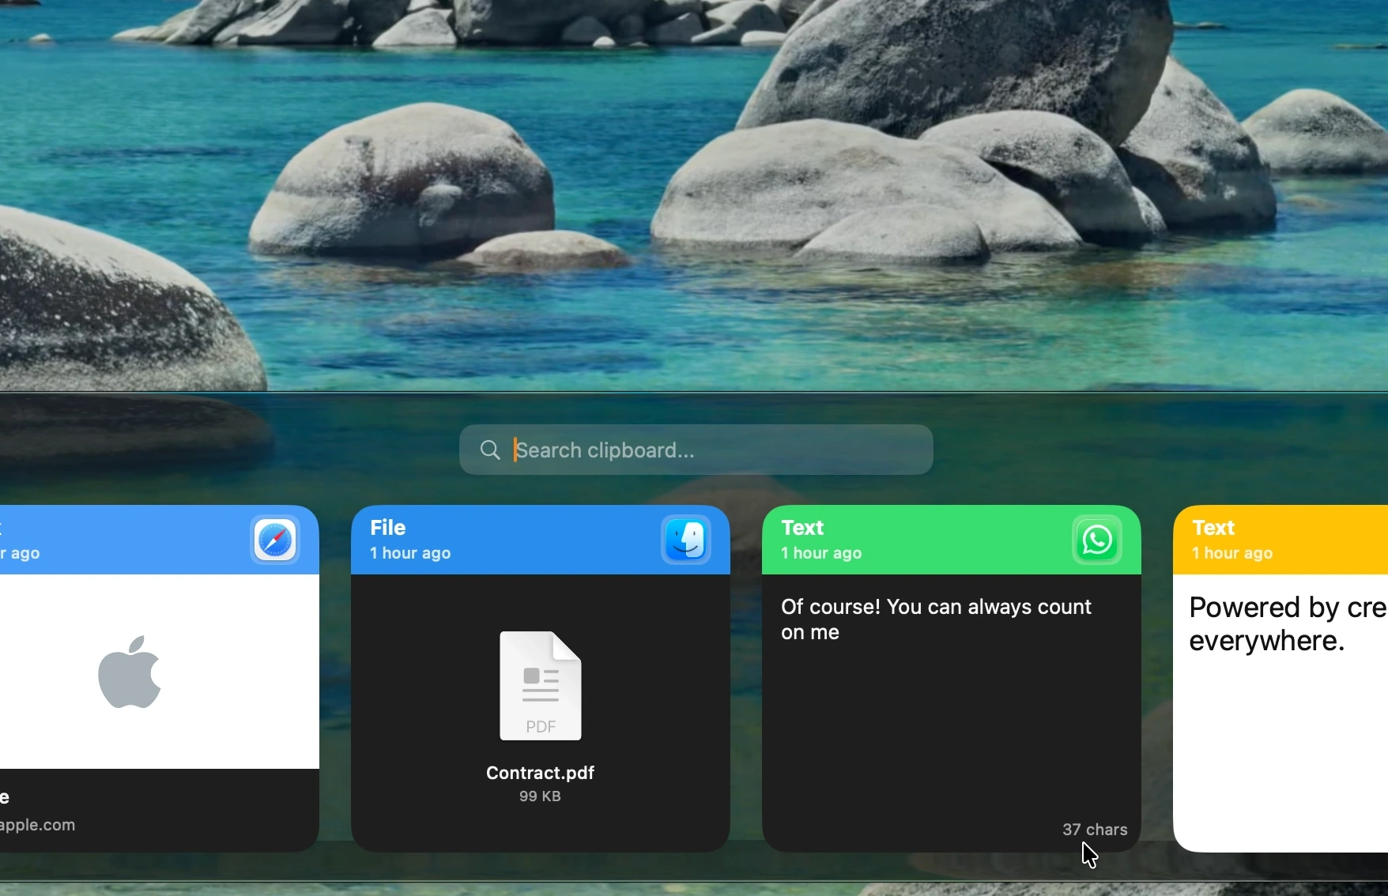Viewport: 1388px width, 896px height.
Task: Click the File card's blue header title
Action: [x=389, y=528]
